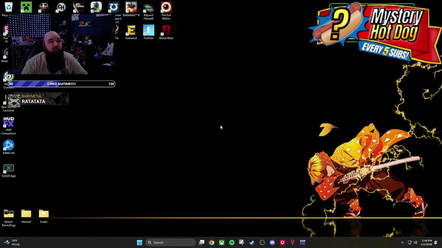Open the Xbox app from the taskbar

[222, 242]
